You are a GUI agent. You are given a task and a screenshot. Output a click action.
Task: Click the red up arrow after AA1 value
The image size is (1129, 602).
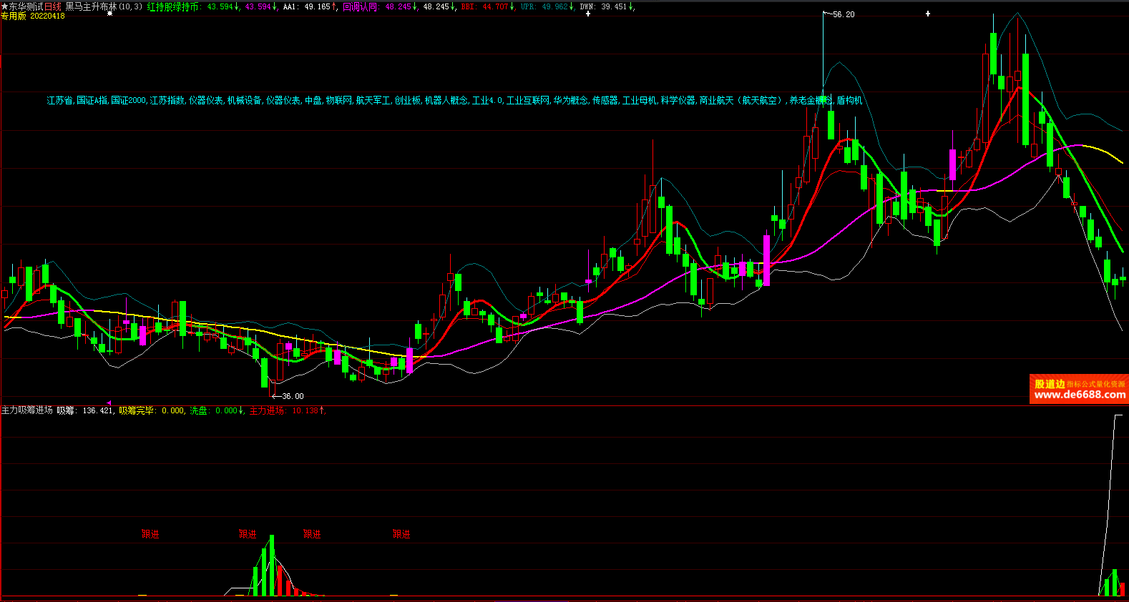point(334,6)
